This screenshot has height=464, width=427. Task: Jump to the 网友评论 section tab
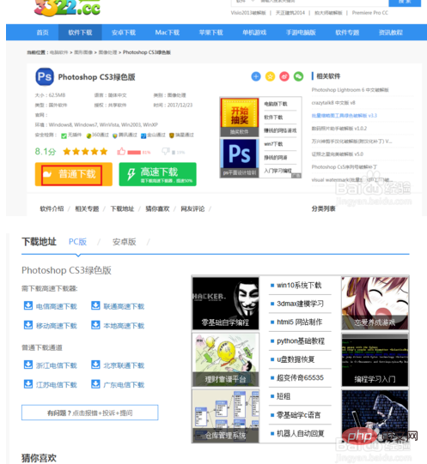point(192,208)
